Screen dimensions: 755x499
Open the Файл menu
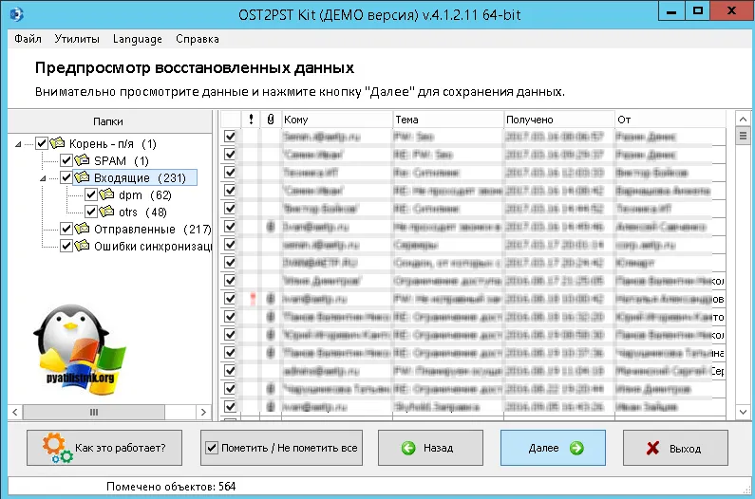pyautogui.click(x=28, y=39)
